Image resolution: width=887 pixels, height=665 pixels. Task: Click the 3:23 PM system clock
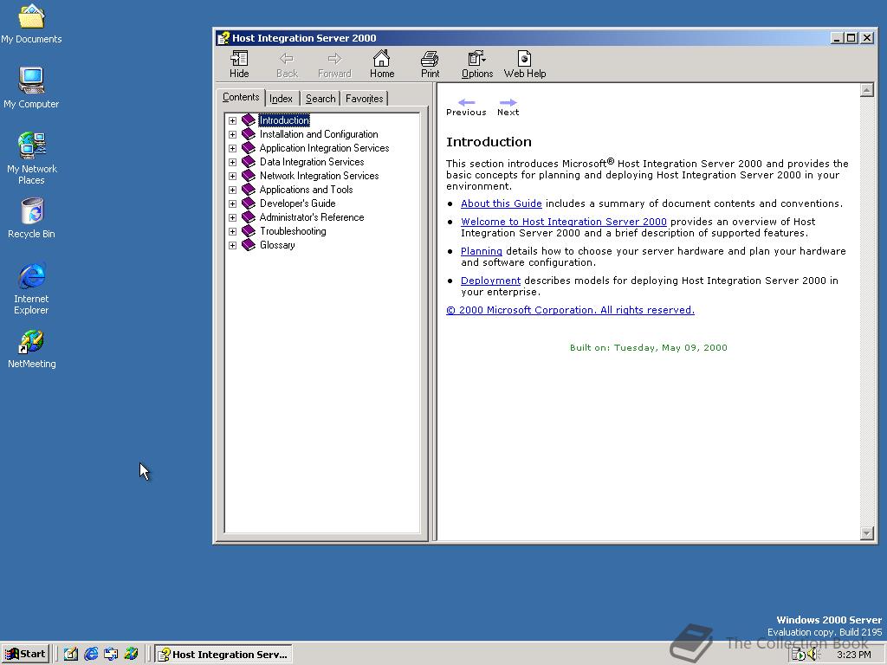pyautogui.click(x=853, y=655)
